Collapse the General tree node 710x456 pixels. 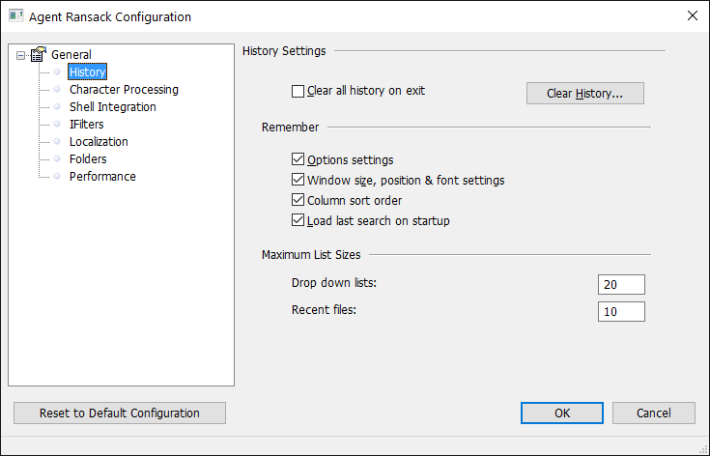point(20,55)
